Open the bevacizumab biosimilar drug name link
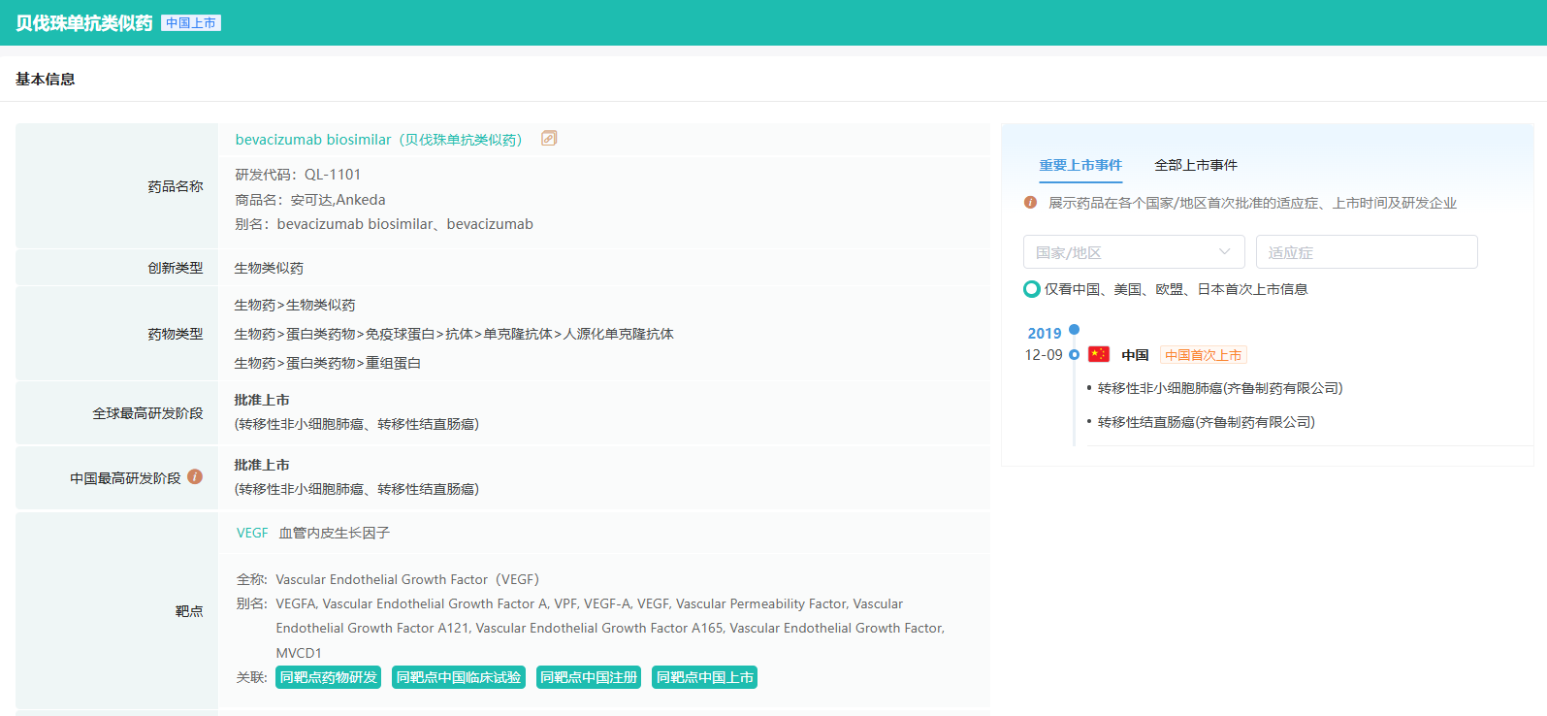The width and height of the screenshot is (1547, 716). pyautogui.click(x=378, y=140)
